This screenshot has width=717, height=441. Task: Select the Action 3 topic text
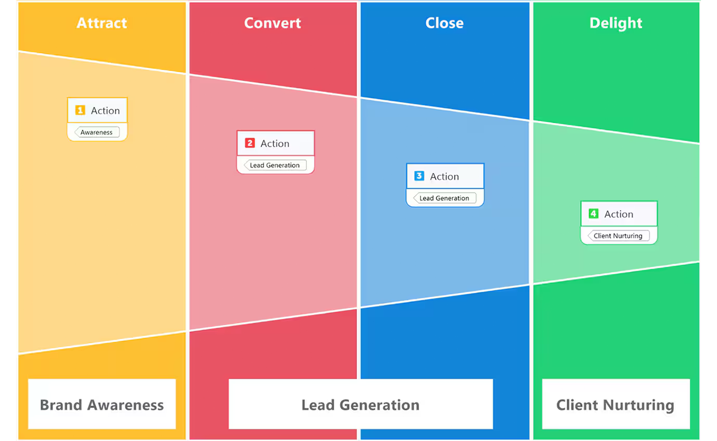[x=445, y=176]
